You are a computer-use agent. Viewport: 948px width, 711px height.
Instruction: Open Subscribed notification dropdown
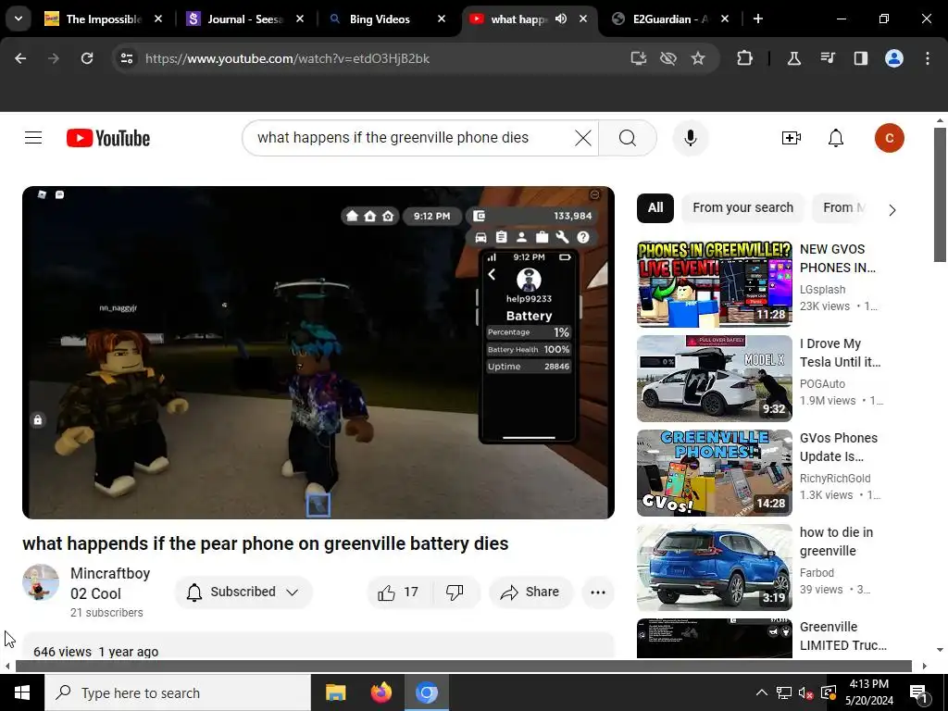243,592
